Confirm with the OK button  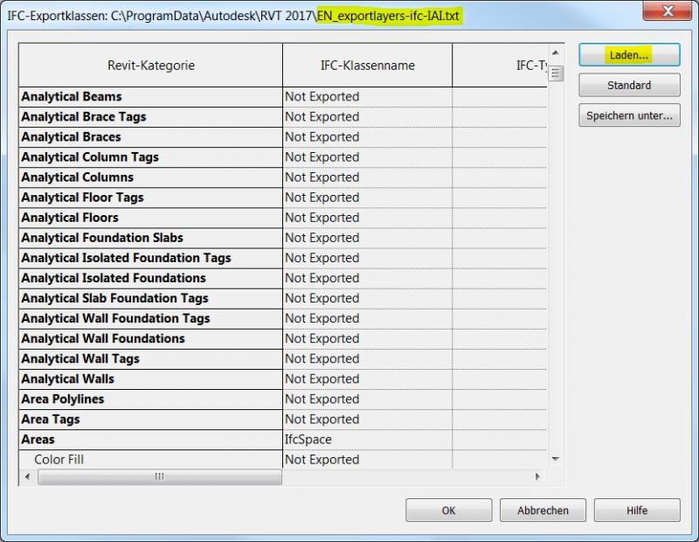click(x=448, y=511)
